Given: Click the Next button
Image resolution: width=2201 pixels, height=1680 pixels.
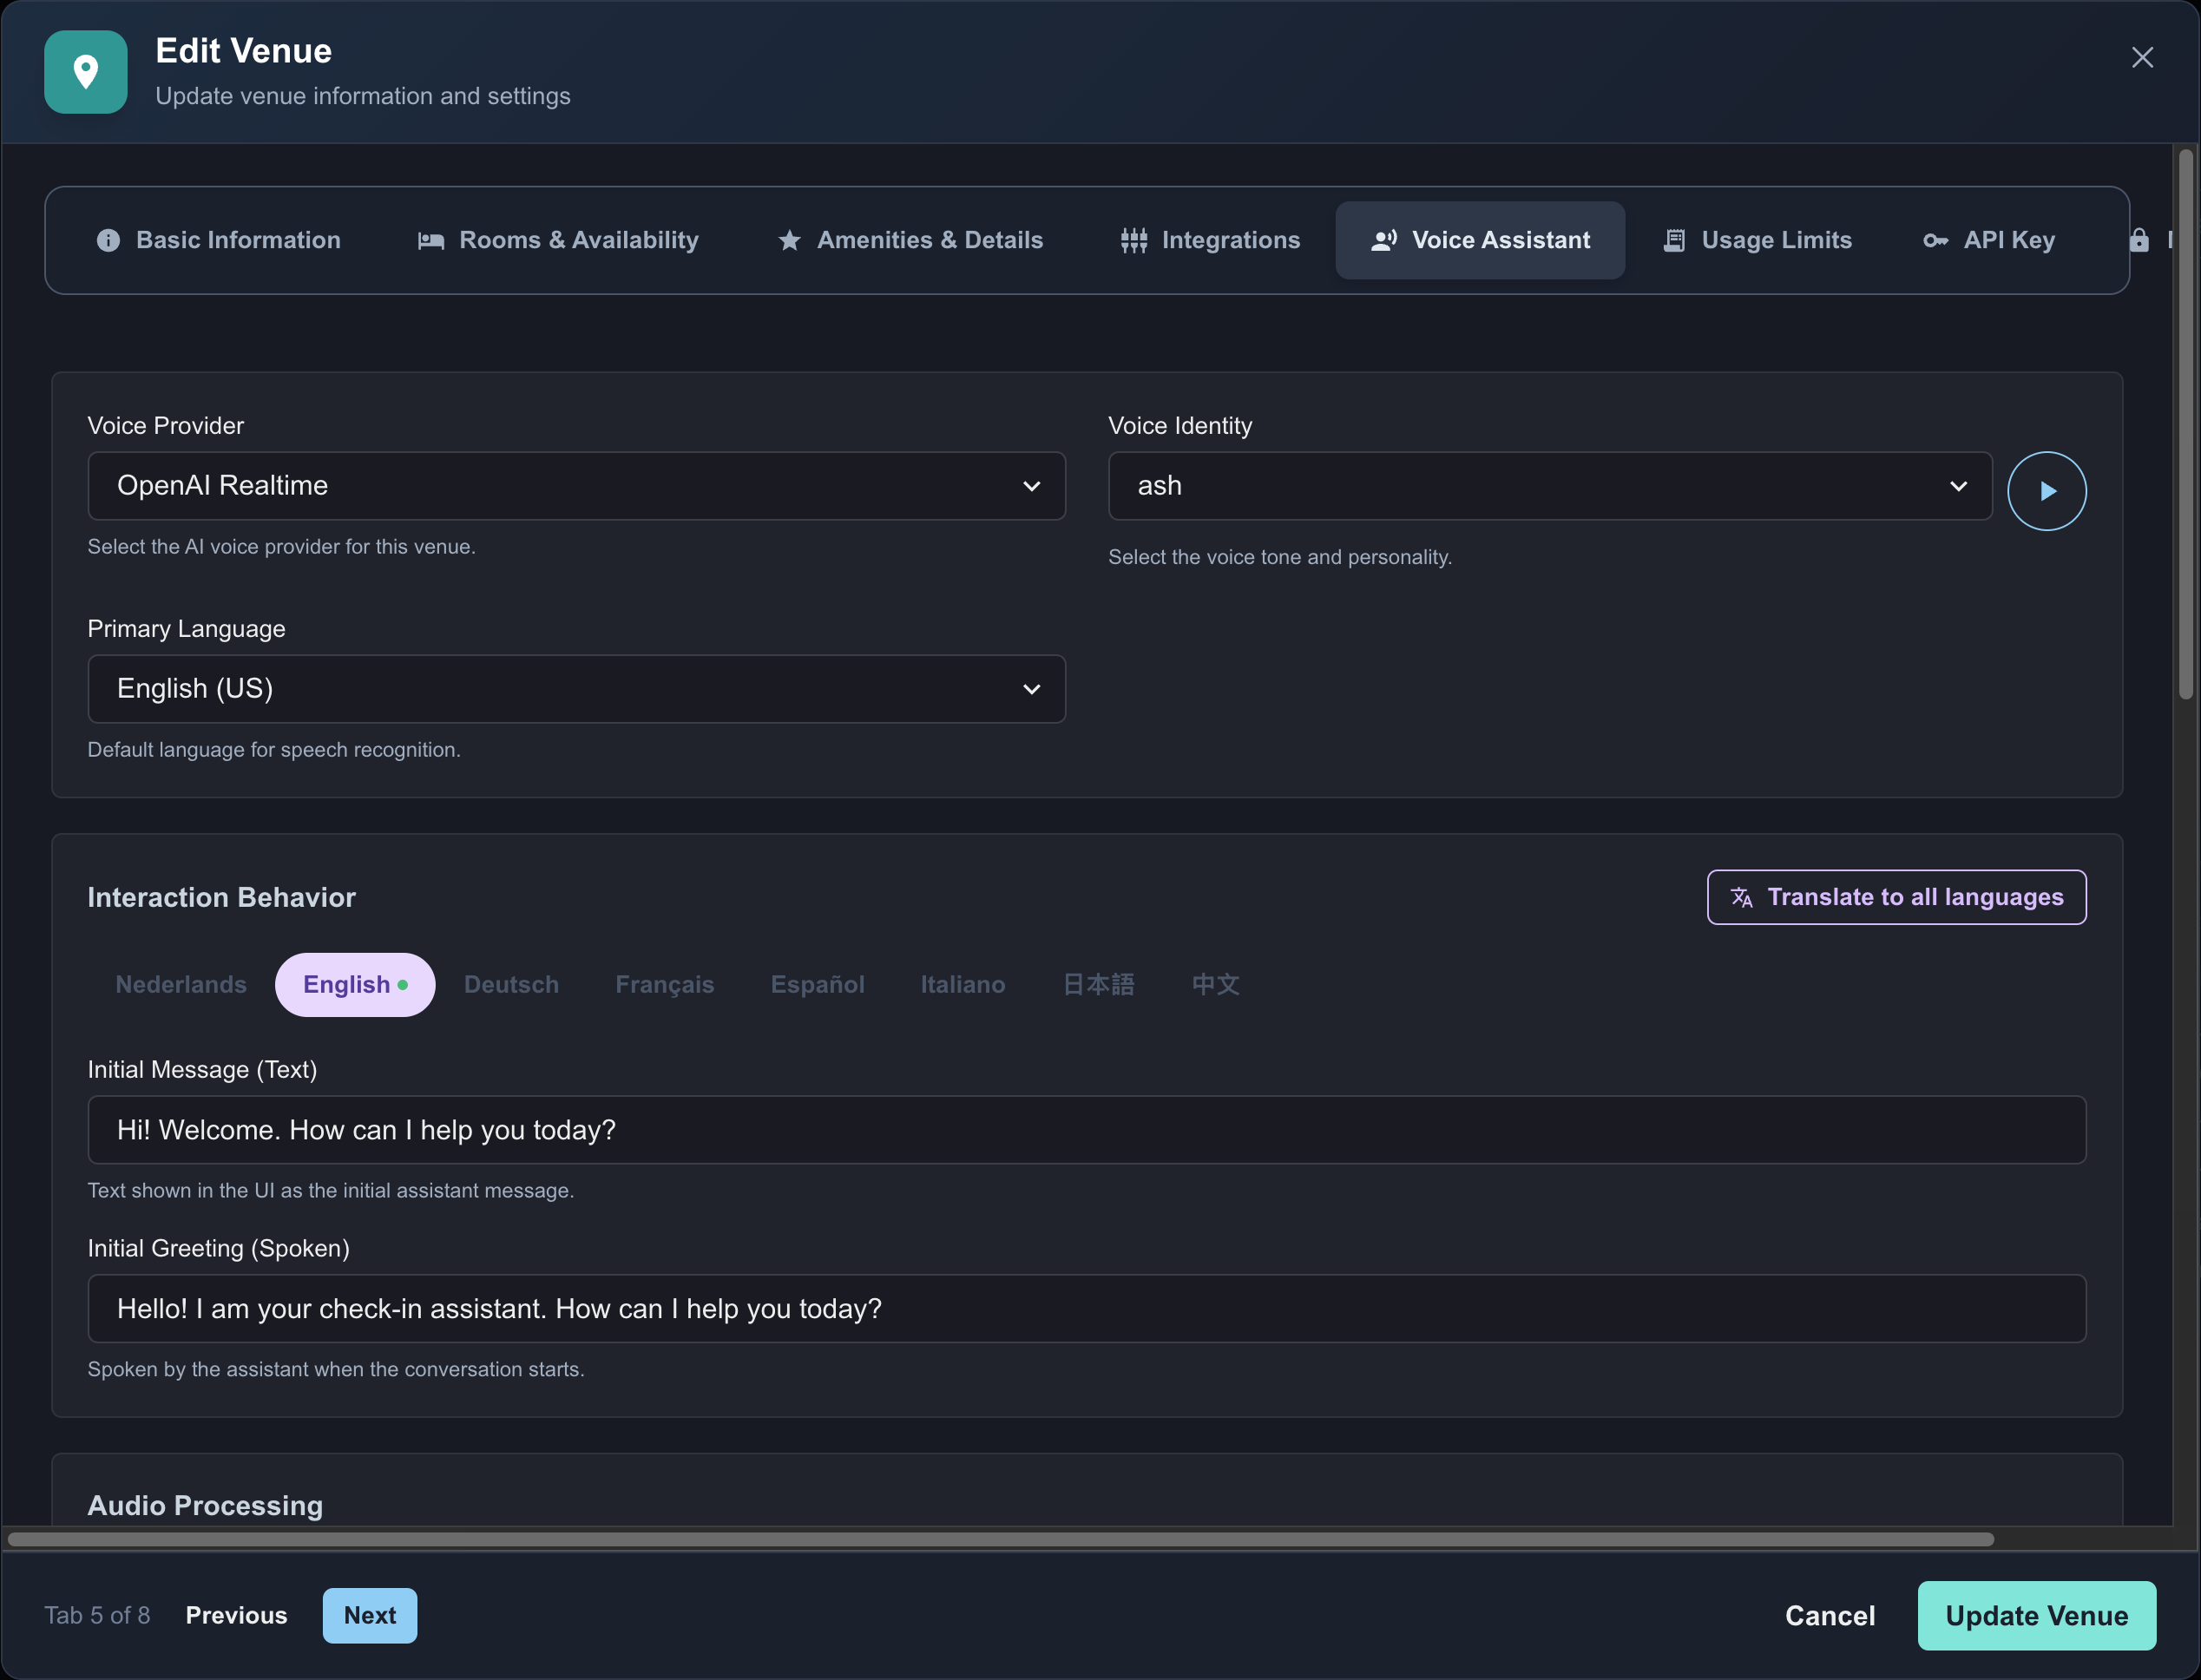Looking at the screenshot, I should (x=370, y=1616).
